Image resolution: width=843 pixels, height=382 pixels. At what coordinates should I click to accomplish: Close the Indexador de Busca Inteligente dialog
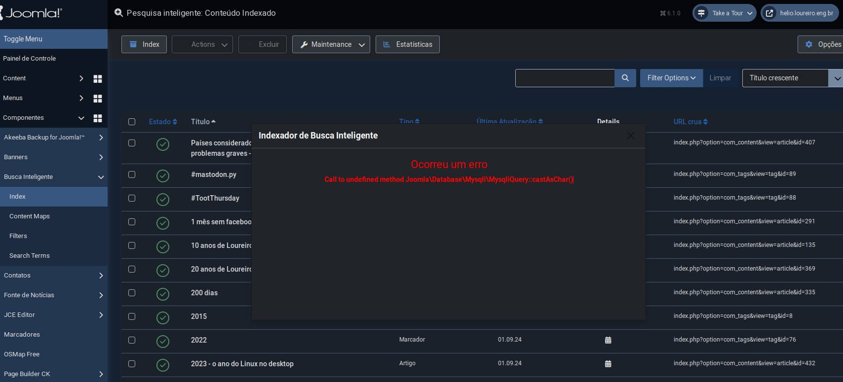coord(630,136)
